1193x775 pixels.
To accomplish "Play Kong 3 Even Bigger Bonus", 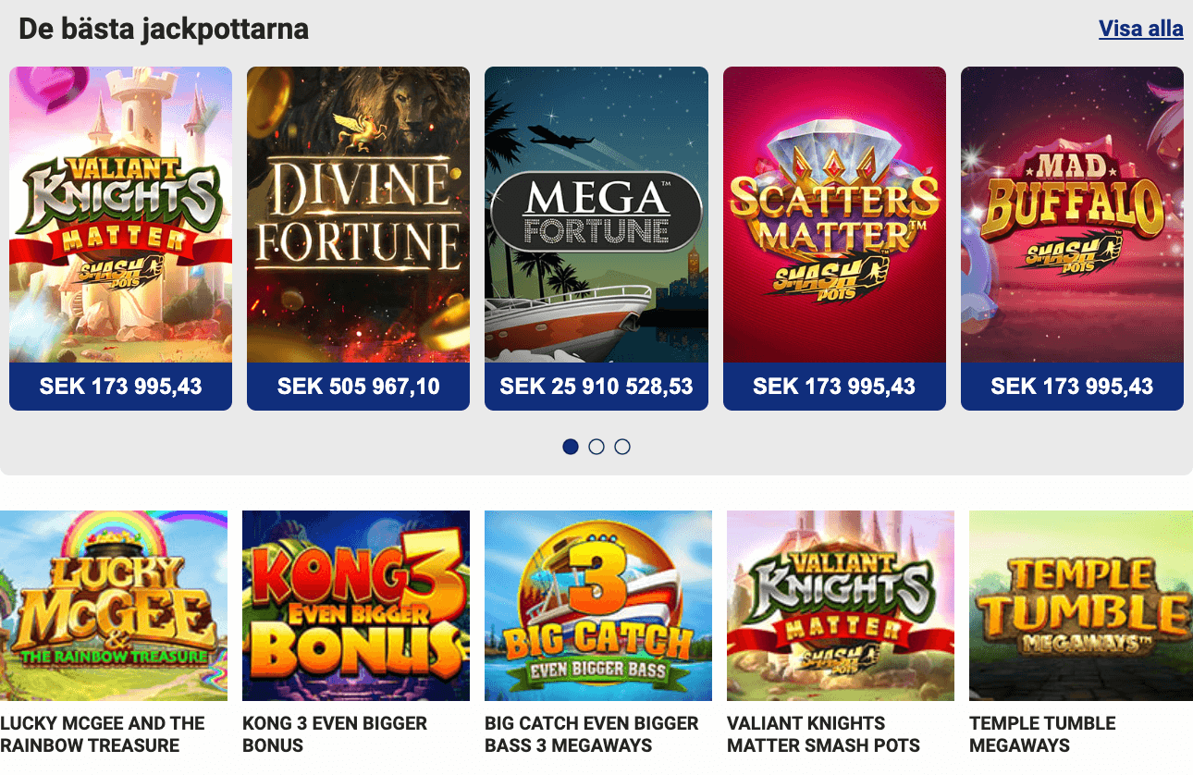I will point(356,606).
